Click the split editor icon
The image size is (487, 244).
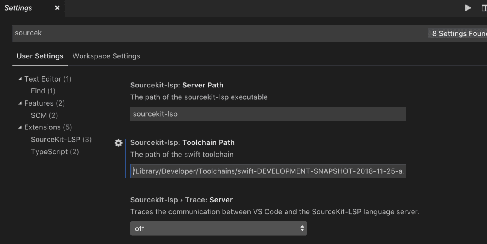pos(484,8)
